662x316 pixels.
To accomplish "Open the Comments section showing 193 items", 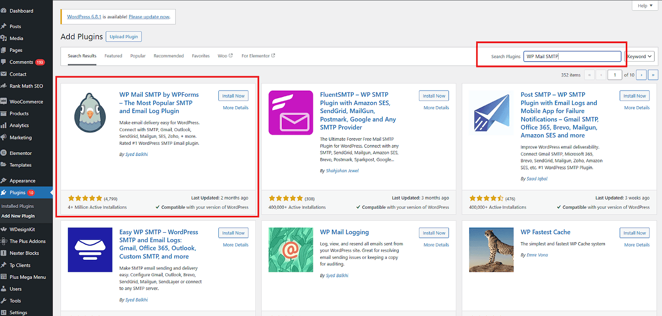I will pyautogui.click(x=19, y=62).
